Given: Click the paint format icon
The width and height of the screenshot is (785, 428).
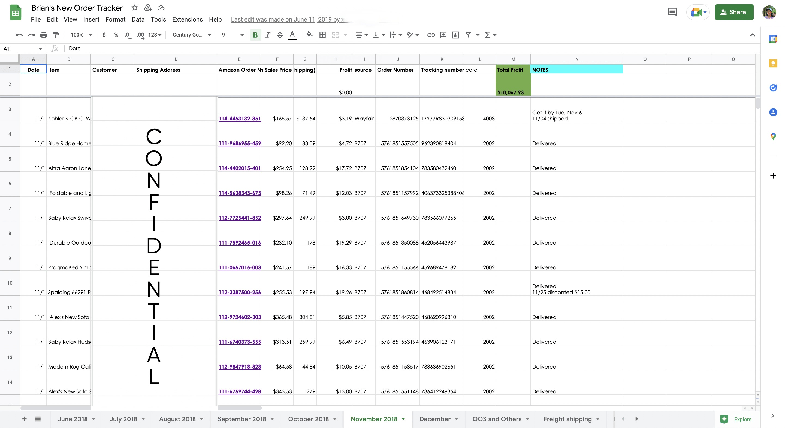Looking at the screenshot, I should click(x=56, y=35).
